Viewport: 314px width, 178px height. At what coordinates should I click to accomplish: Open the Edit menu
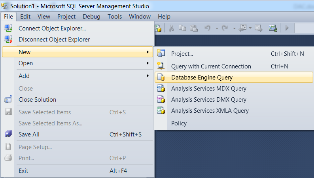click(25, 17)
